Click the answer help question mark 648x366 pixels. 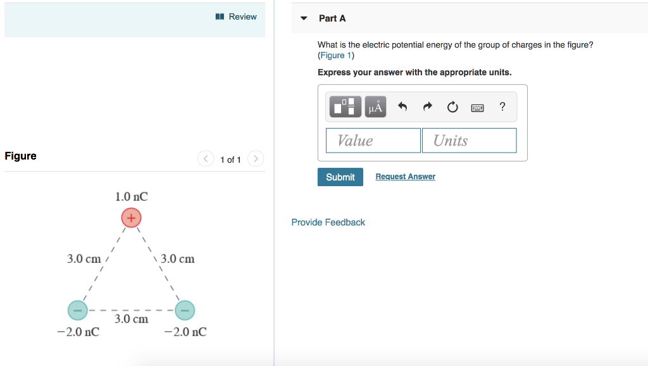(502, 106)
